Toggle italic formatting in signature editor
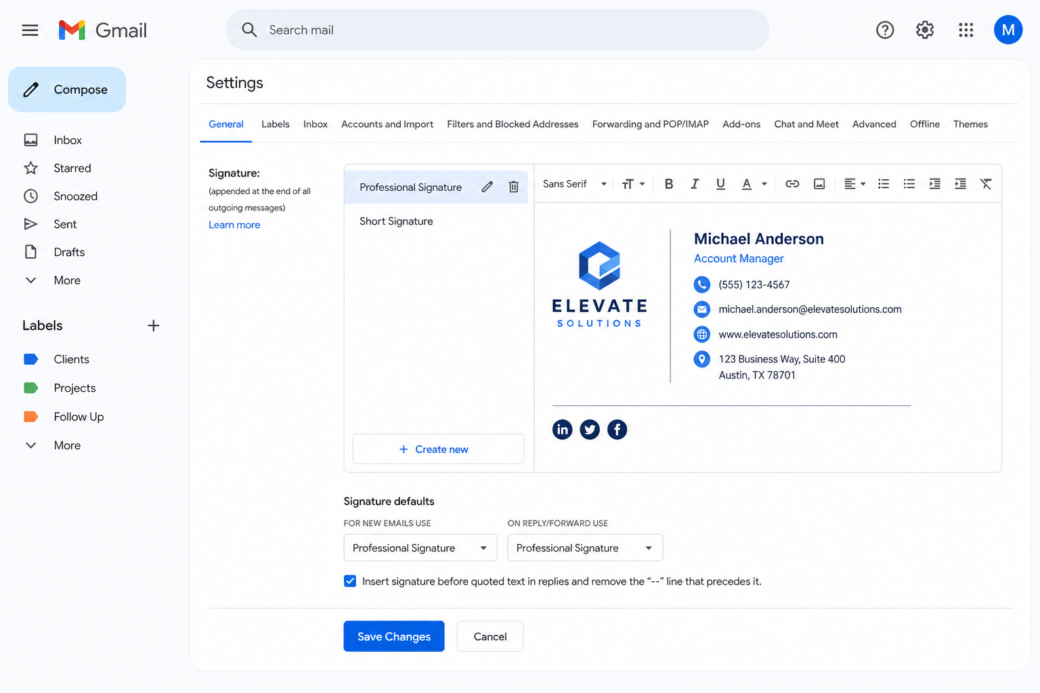1040x693 pixels. 695,184
